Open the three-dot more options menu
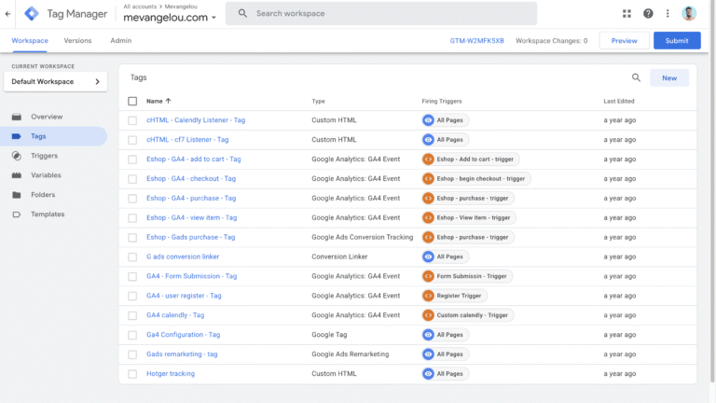The height and width of the screenshot is (403, 716). coord(668,13)
